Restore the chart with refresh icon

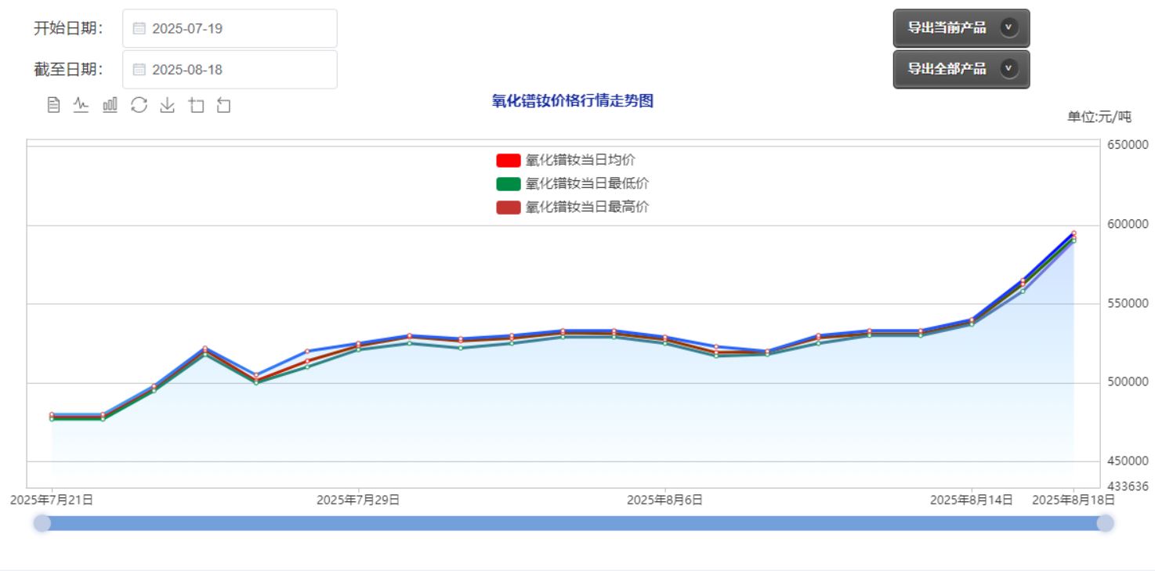coord(139,105)
